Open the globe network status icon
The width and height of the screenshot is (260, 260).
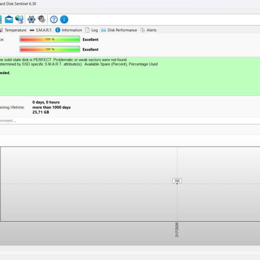coord(19,19)
